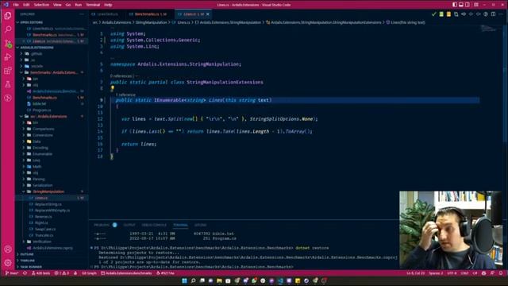Screen dimensions: 508x286
Task: Open the Customize Layout icon in the title bar
Action: coord(476,5)
